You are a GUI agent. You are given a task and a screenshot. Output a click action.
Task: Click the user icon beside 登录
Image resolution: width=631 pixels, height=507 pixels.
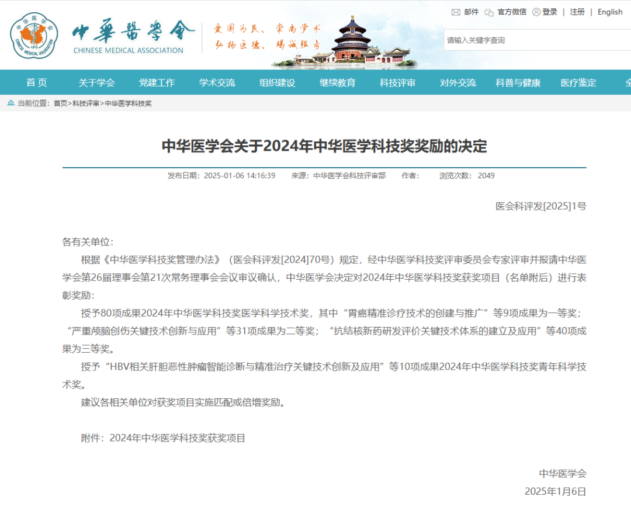point(536,12)
